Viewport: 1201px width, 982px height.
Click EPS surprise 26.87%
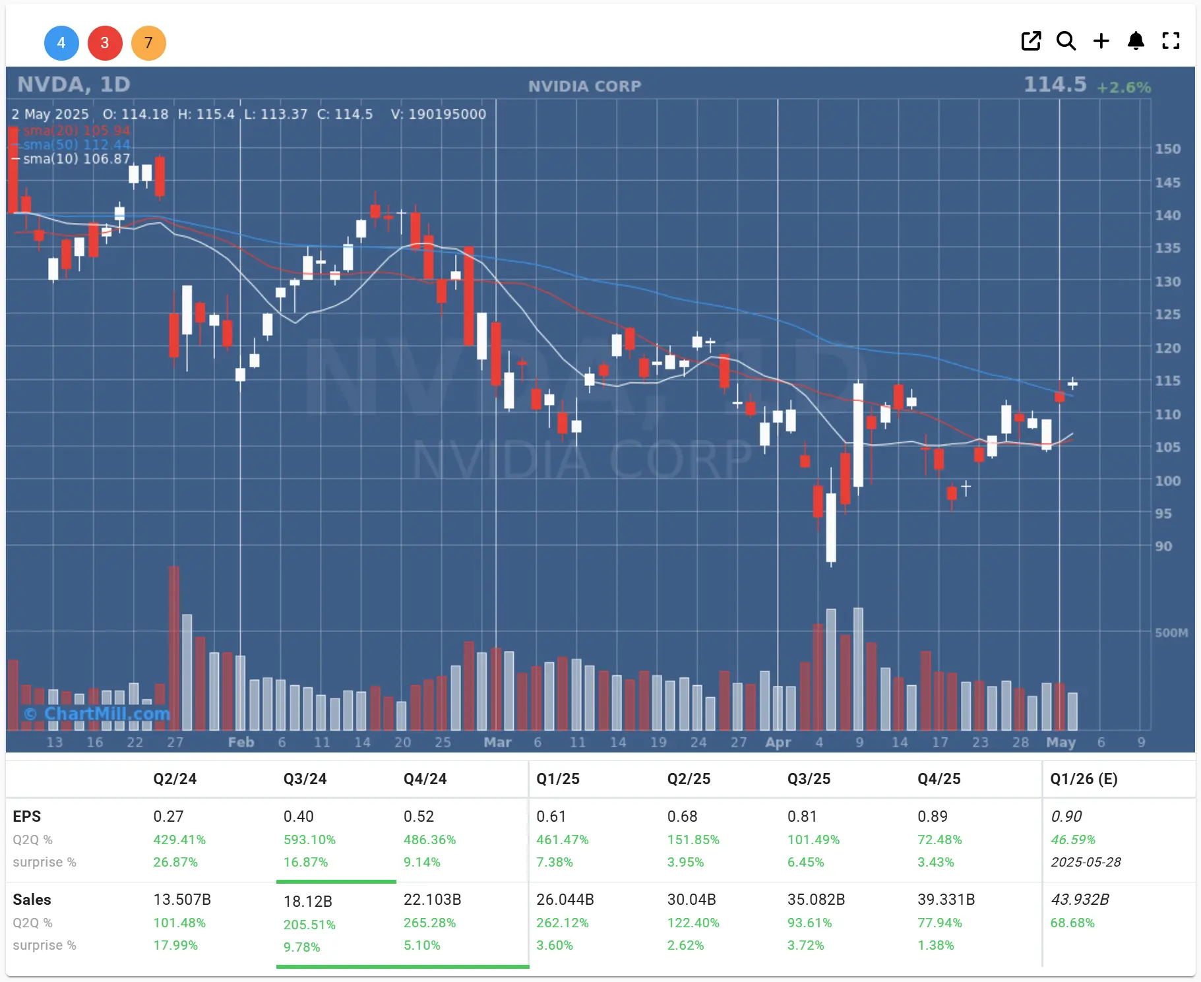coord(175,862)
